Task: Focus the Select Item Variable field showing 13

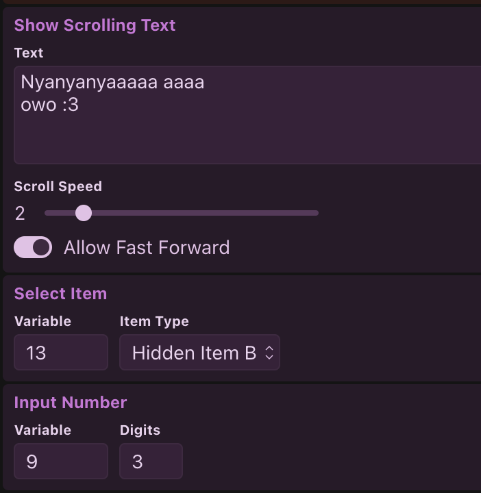Action: (x=61, y=353)
